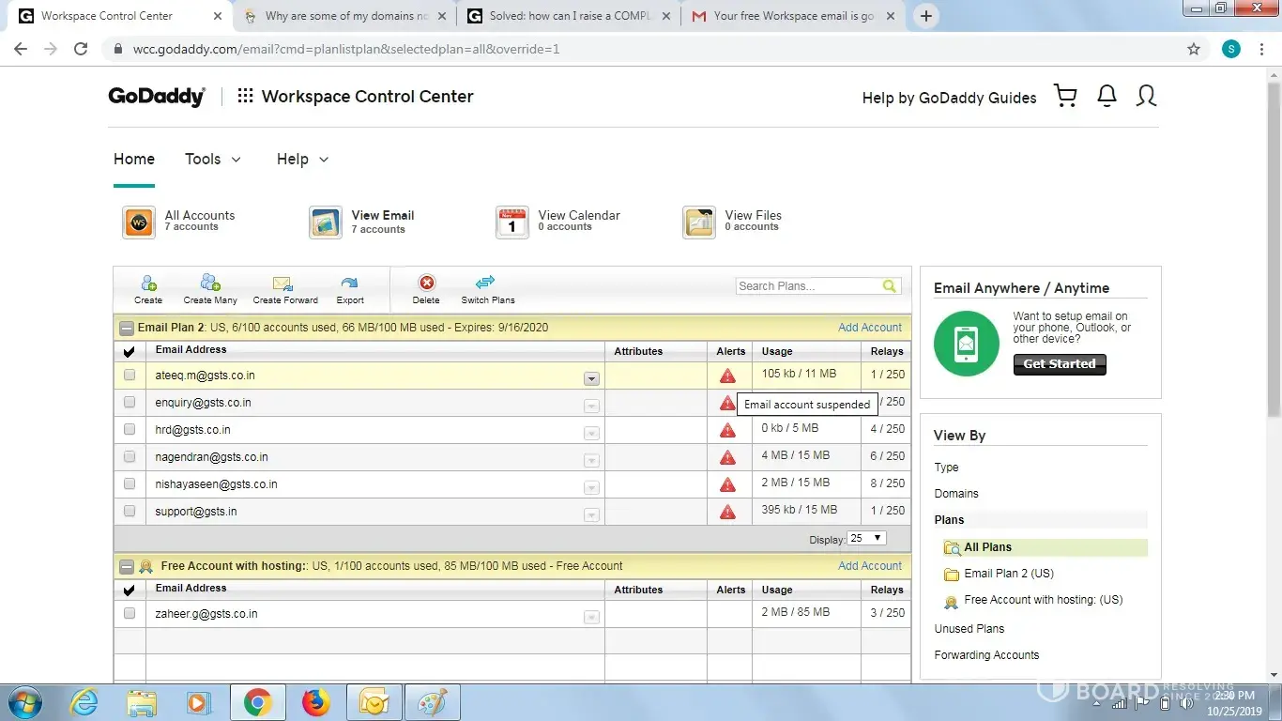Click the Export toolbar icon
1282x721 pixels.
[350, 284]
